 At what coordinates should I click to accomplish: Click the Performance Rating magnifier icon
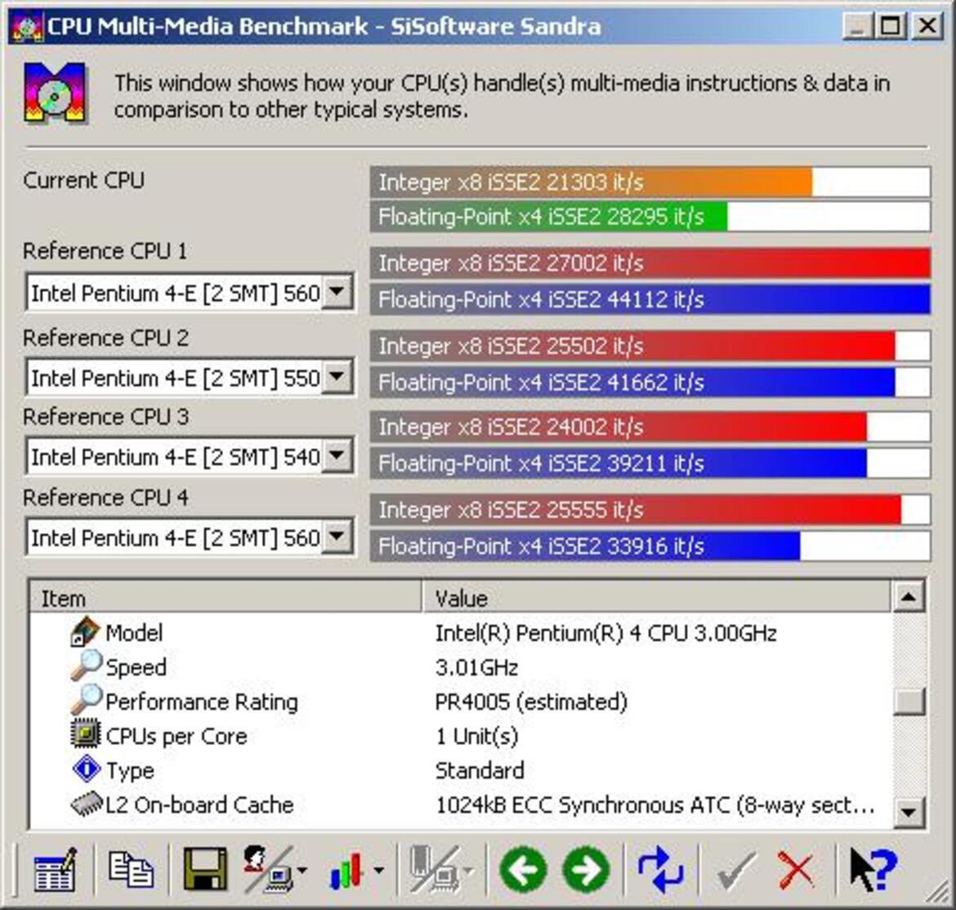[x=85, y=700]
